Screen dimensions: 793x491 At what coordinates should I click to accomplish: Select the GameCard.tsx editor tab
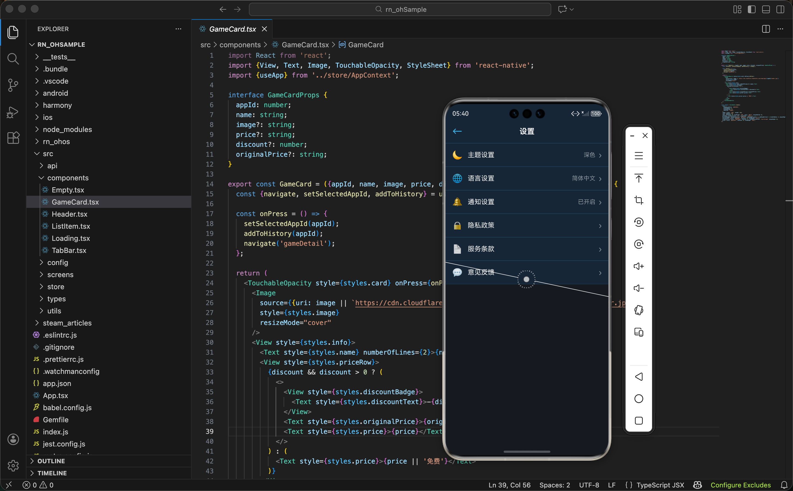232,29
